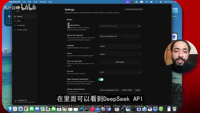Click the DeepSeek API key field
The image size is (200, 113).
120,26
